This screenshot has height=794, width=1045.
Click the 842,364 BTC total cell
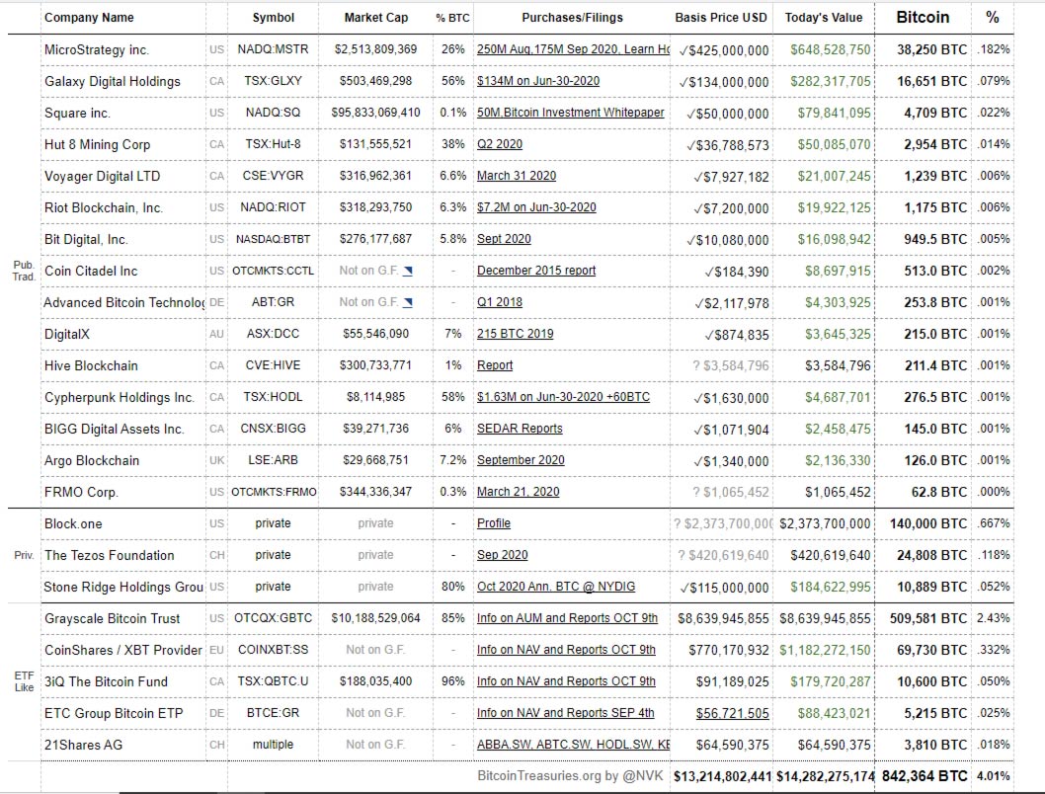pos(924,776)
